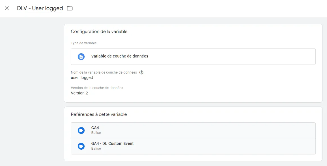Open the help icon for the data layer name
Screen dimensions: 327x166
pyautogui.click(x=141, y=72)
